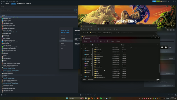Go back using Steam's back arrow
Screen dimensions: 177x100
coord(2,3)
